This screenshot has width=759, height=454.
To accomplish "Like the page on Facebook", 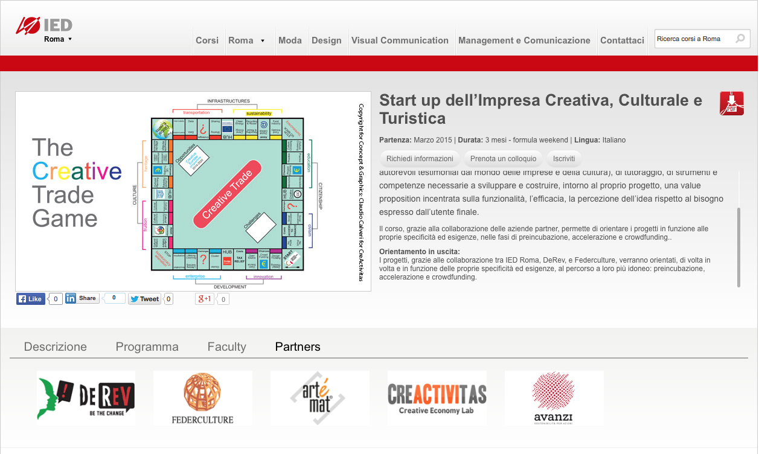I will click(x=31, y=298).
